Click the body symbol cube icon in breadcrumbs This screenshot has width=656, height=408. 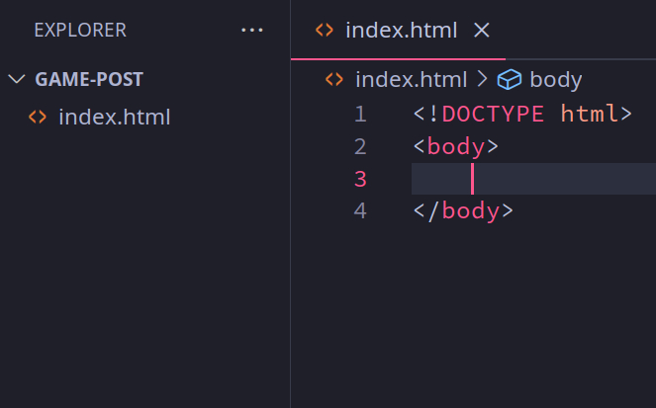click(509, 80)
